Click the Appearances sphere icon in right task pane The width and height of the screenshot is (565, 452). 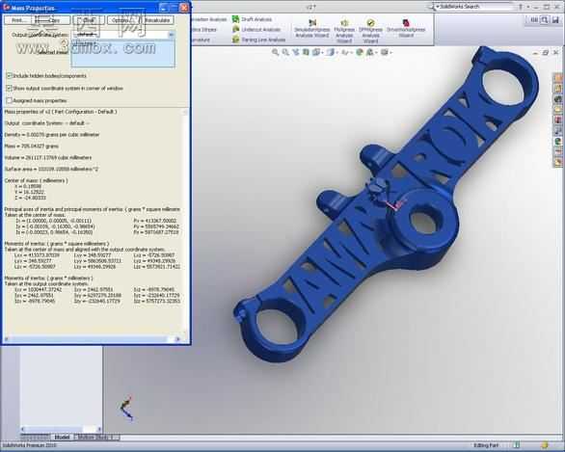pos(558,141)
